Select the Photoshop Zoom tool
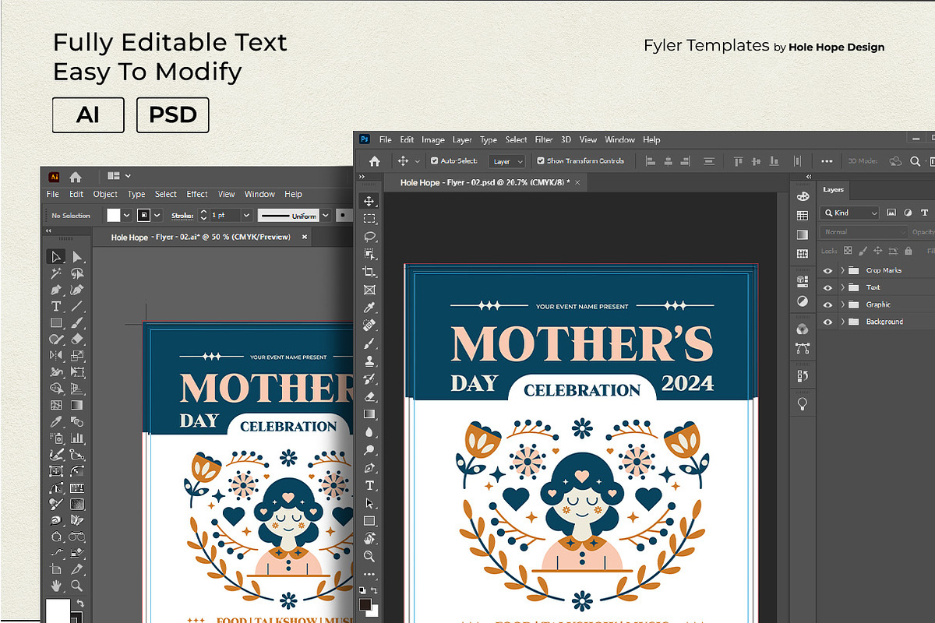 [x=369, y=556]
